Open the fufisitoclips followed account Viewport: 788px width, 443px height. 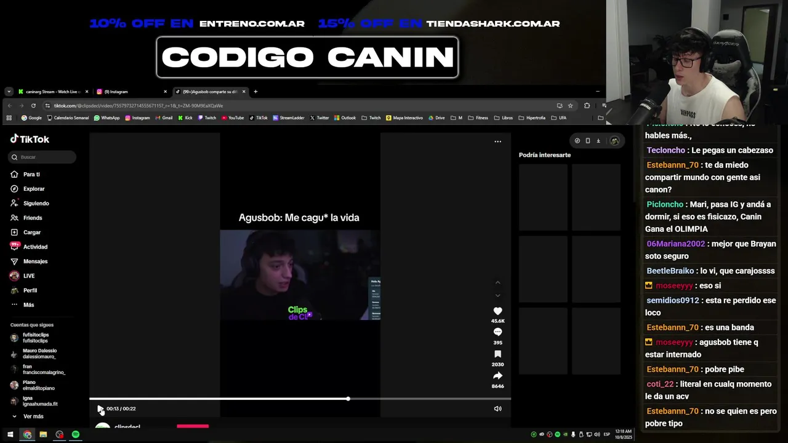30,338
